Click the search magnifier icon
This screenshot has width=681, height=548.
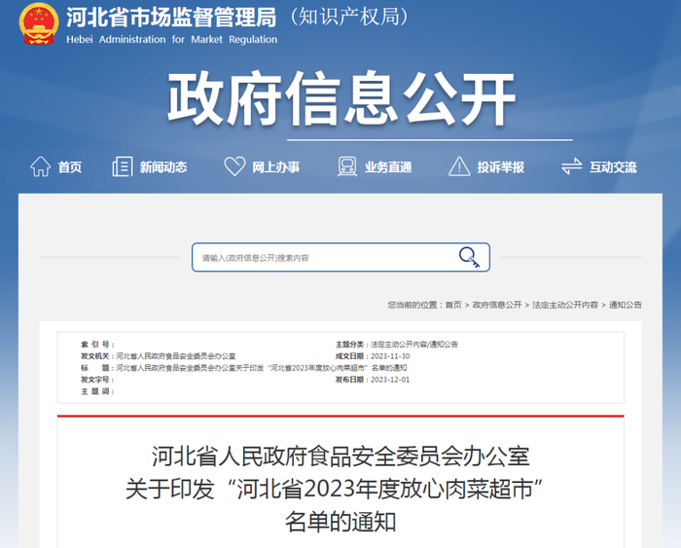pyautogui.click(x=469, y=257)
